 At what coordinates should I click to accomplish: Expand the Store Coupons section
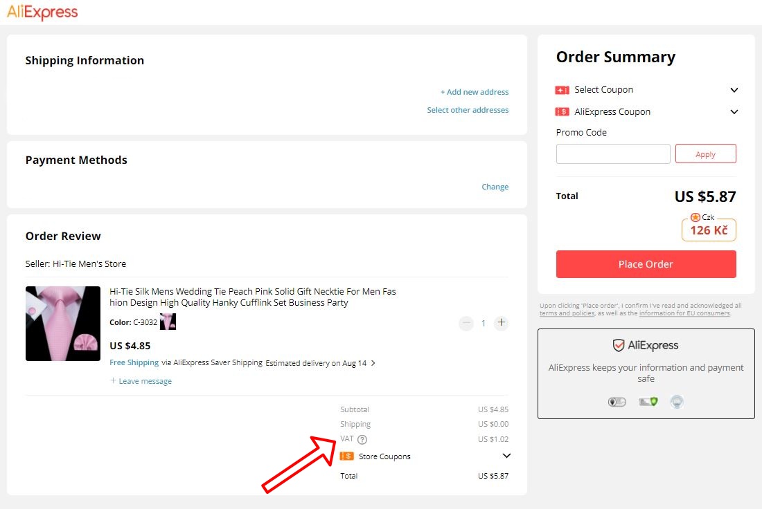506,456
